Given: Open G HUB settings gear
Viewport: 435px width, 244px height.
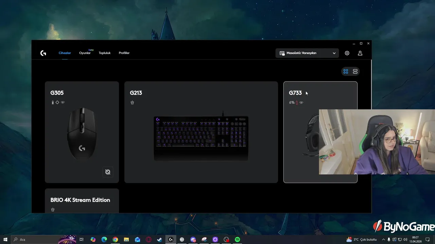Looking at the screenshot, I should click(347, 53).
